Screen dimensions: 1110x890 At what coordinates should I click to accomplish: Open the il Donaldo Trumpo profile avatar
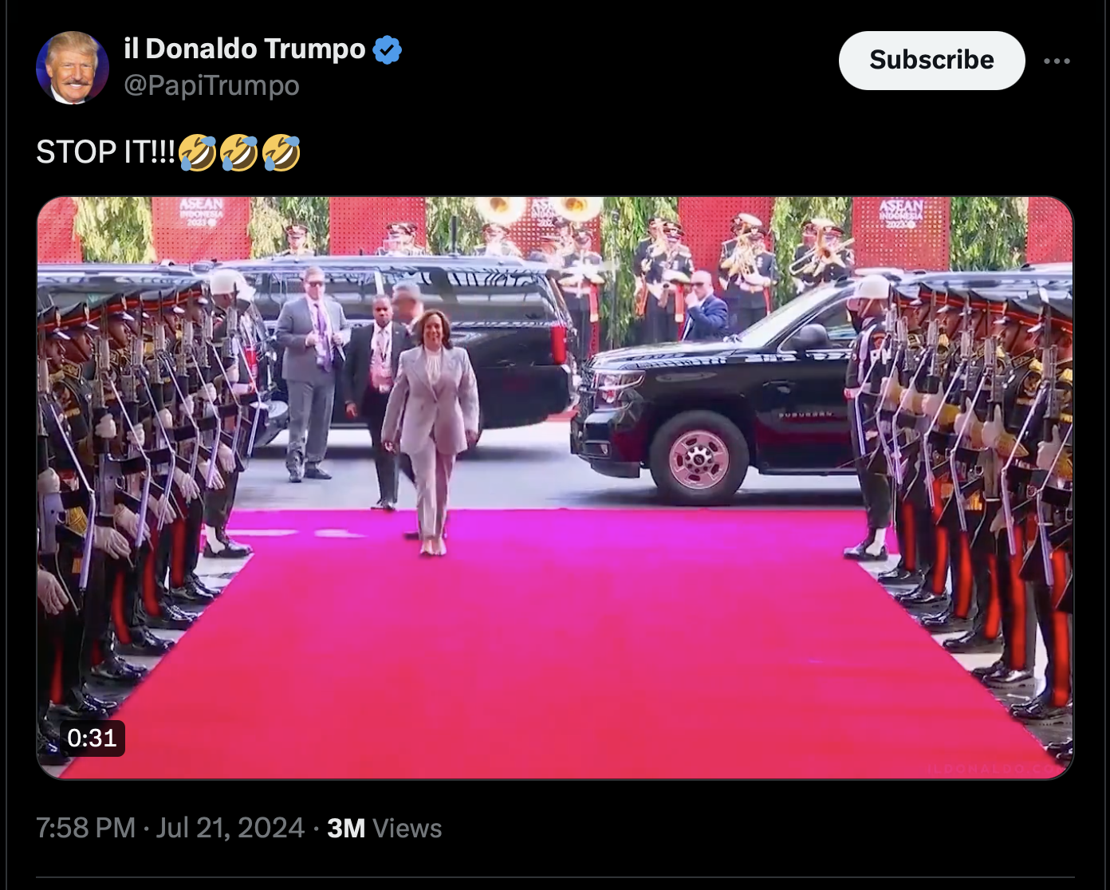click(73, 68)
